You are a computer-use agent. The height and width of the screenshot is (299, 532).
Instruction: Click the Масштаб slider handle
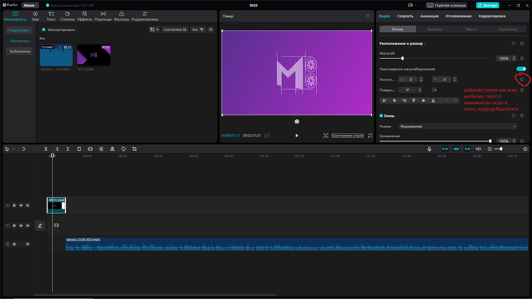[x=402, y=58]
